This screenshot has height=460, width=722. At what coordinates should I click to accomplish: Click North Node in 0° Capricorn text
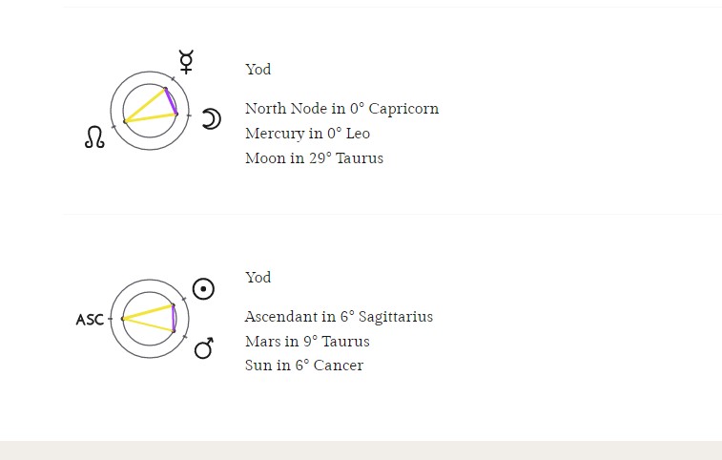(342, 109)
